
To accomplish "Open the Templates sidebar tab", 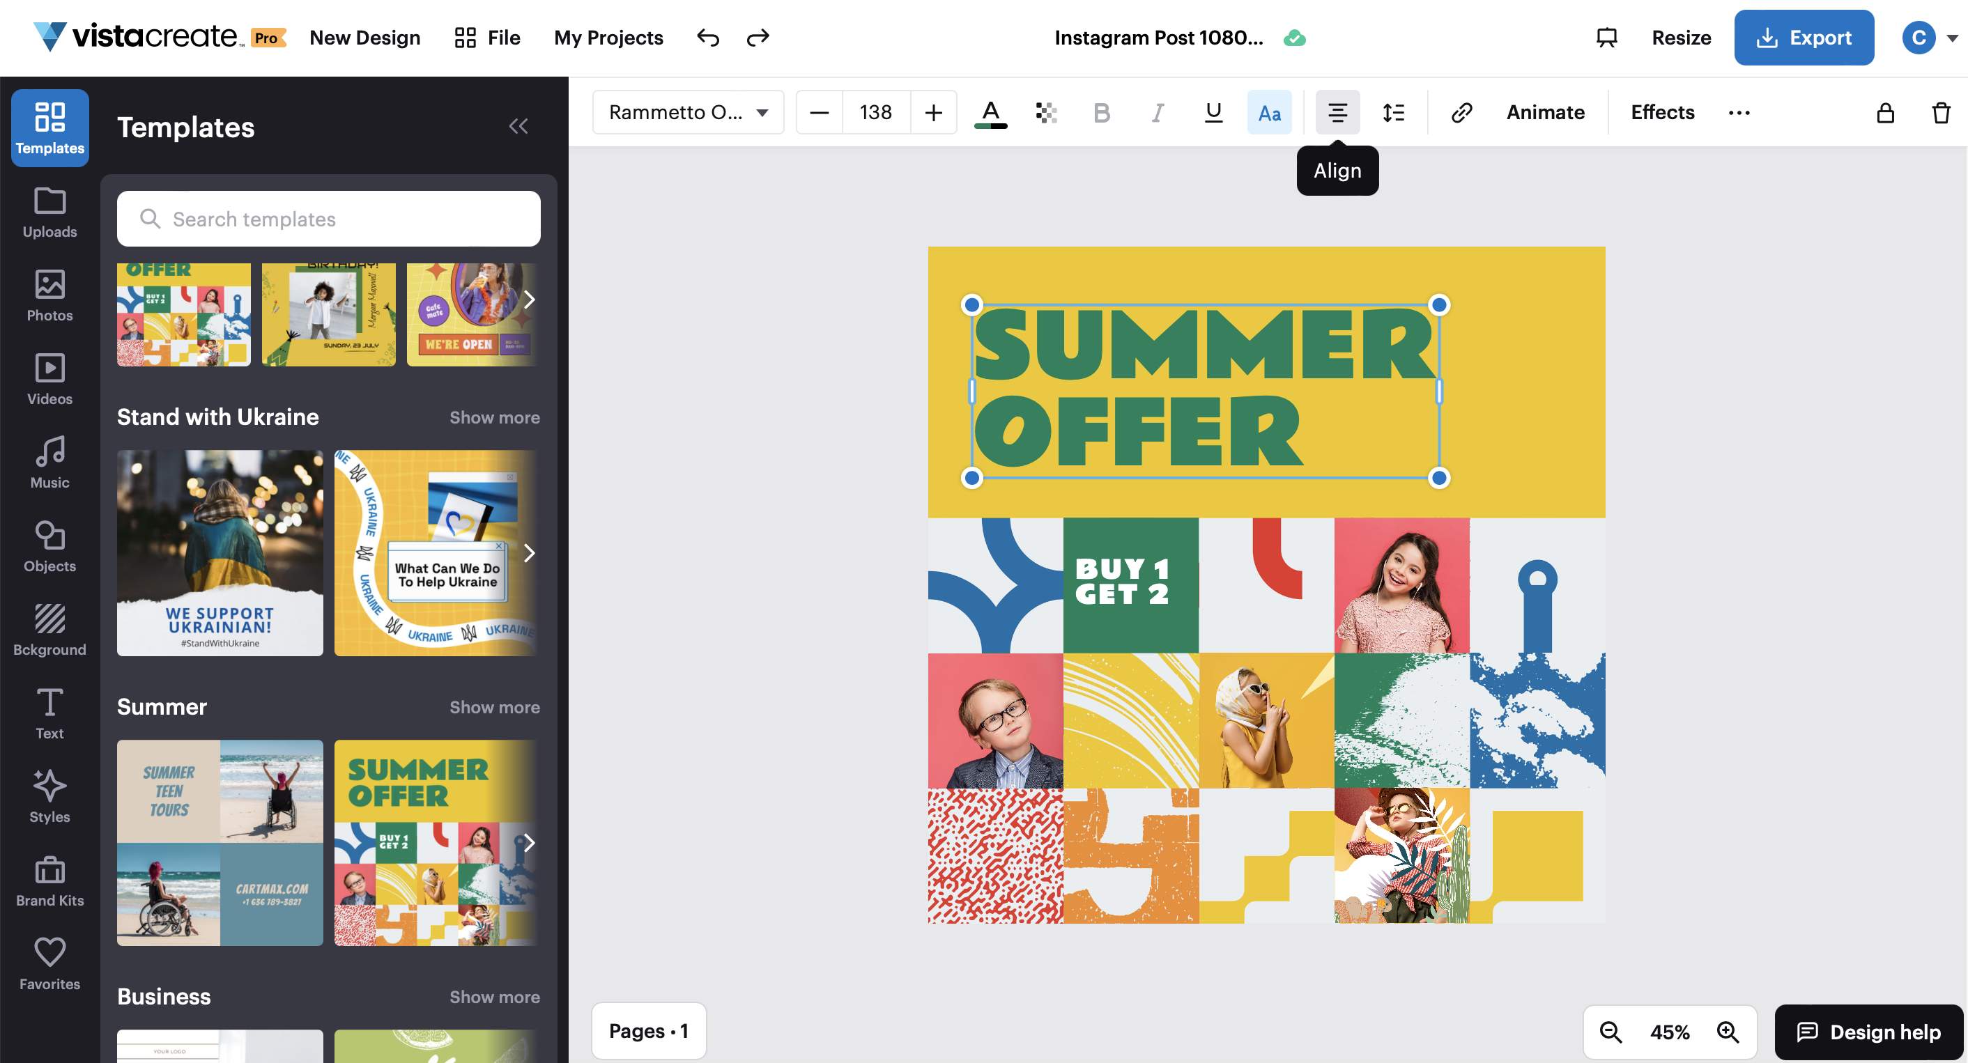I will [49, 128].
